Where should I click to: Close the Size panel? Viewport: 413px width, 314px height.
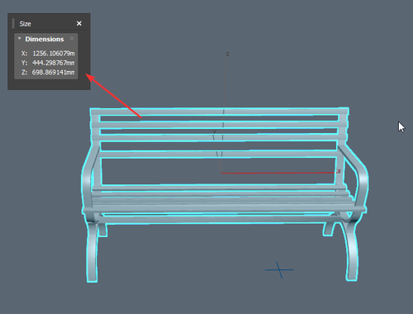coord(79,23)
